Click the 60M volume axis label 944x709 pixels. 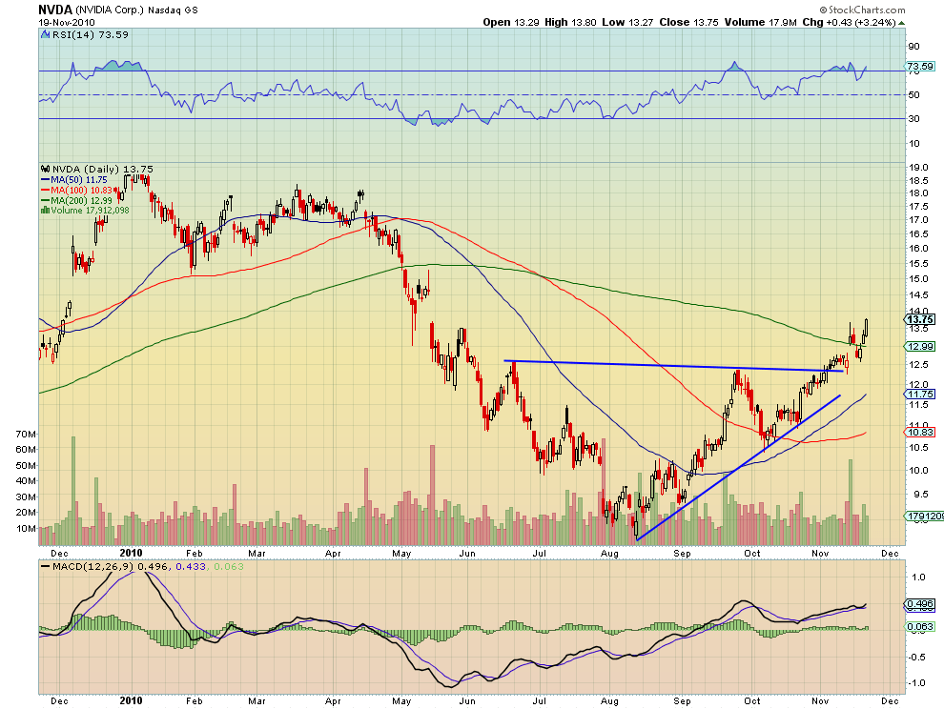(26, 450)
